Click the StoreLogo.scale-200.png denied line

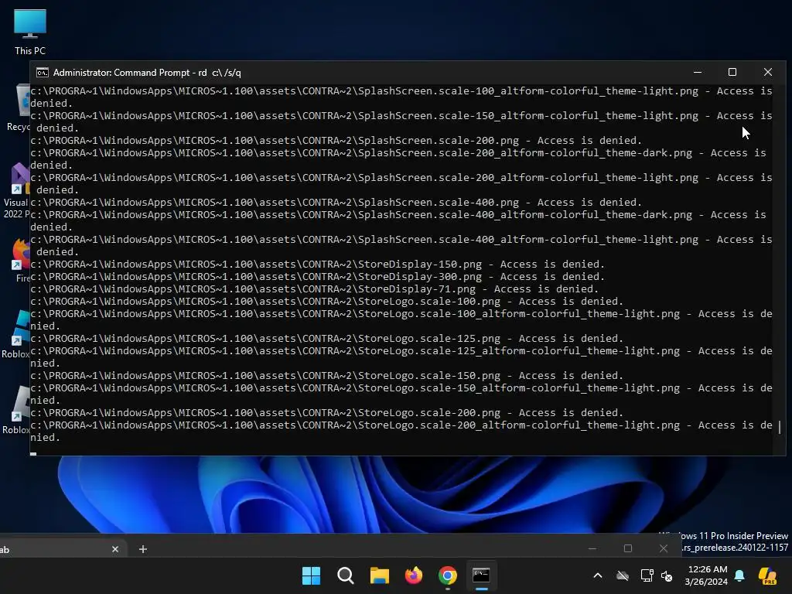click(x=327, y=413)
